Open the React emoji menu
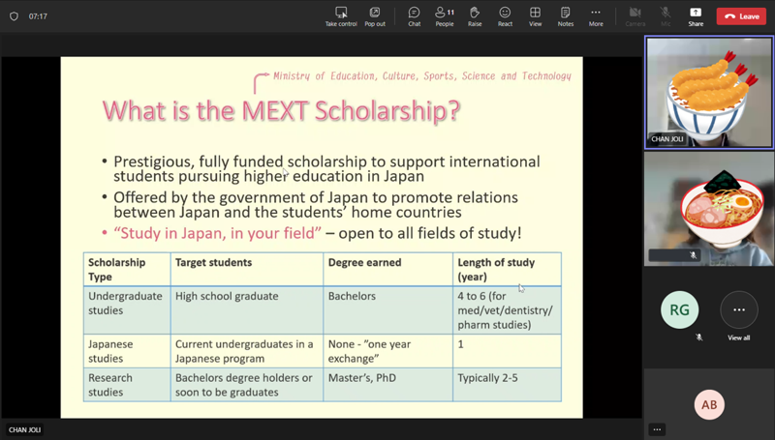This screenshot has height=440, width=775. 505,16
